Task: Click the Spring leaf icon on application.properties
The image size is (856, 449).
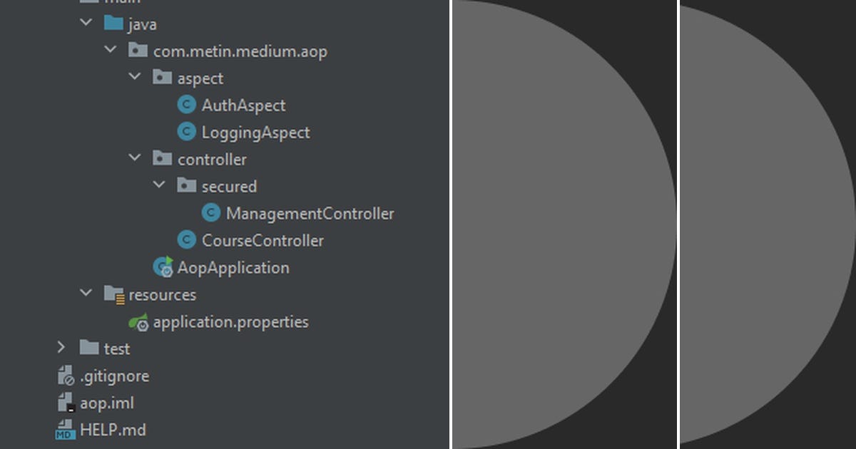Action: [x=140, y=321]
